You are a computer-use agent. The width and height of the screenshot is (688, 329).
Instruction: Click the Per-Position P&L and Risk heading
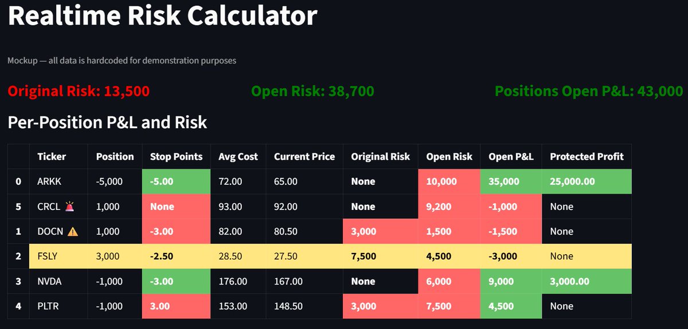(107, 122)
